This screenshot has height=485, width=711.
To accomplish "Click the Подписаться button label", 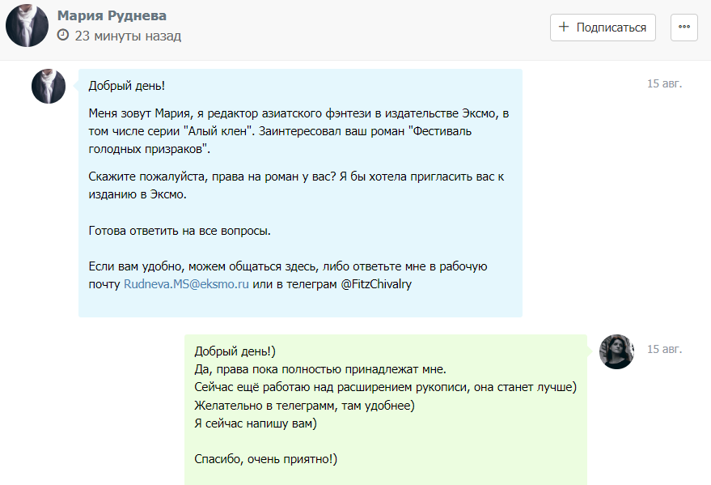I will (x=611, y=28).
